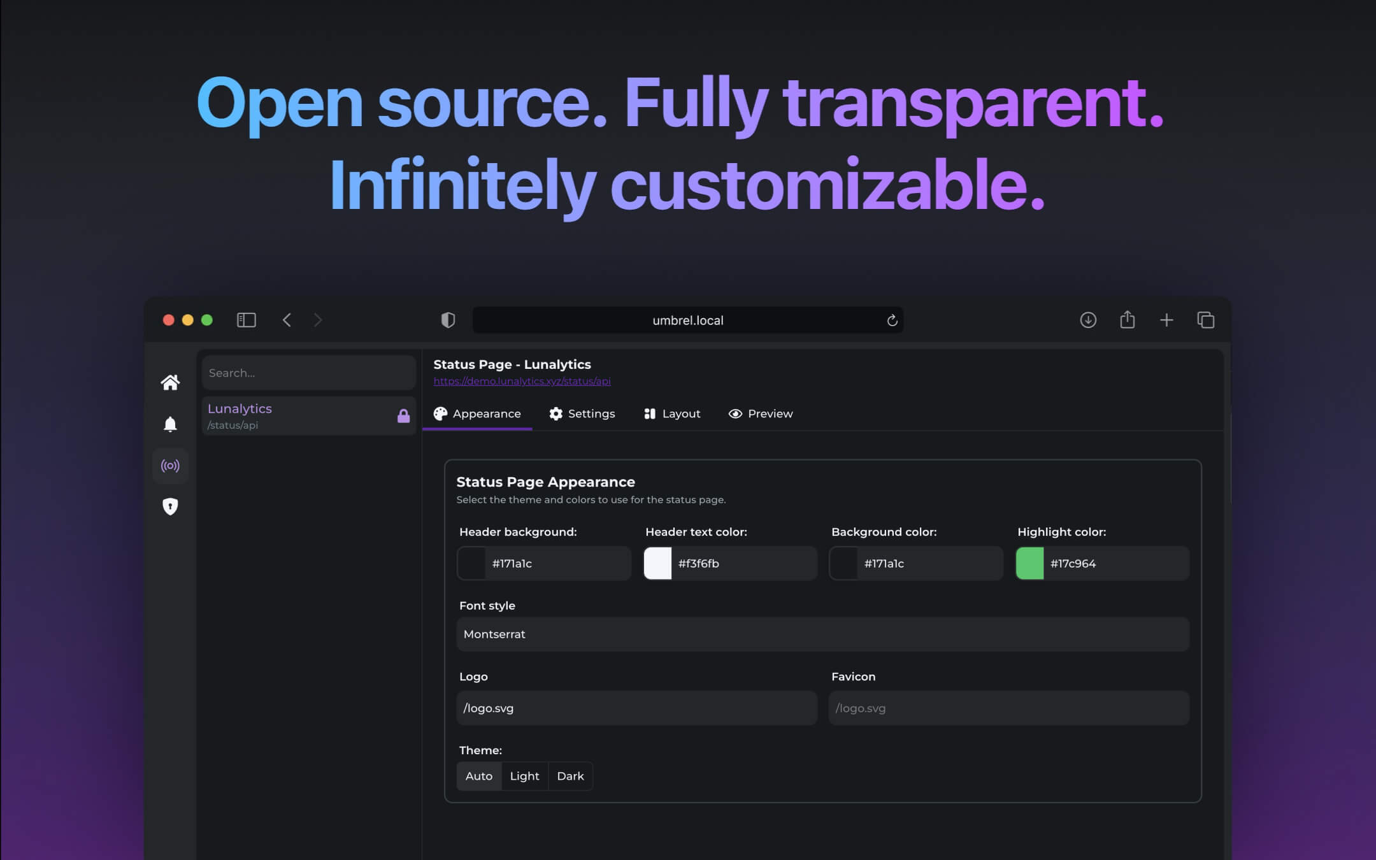Select the status page broadcast icon

(x=170, y=466)
